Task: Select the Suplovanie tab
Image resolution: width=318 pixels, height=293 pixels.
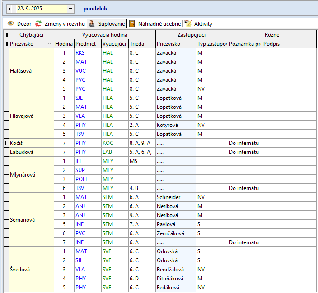Action: click(x=107, y=23)
